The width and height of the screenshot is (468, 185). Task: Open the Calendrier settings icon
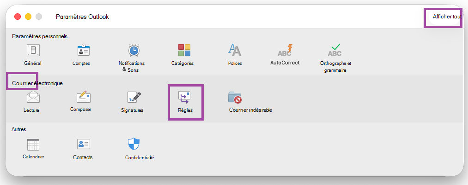coord(33,144)
